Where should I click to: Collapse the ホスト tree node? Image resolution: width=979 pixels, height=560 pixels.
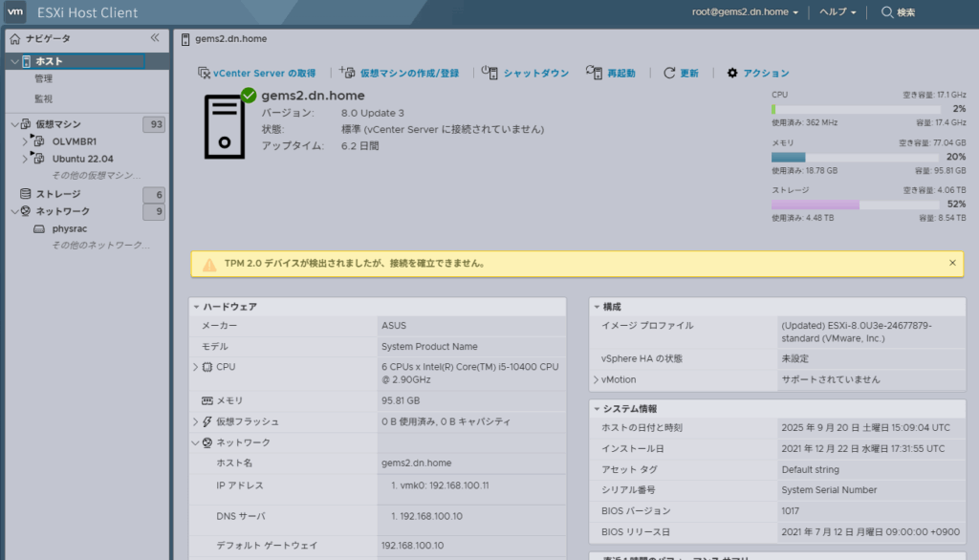click(x=15, y=61)
